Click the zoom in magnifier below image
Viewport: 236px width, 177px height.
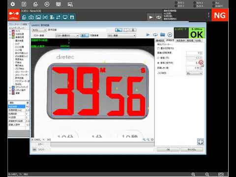point(144,140)
